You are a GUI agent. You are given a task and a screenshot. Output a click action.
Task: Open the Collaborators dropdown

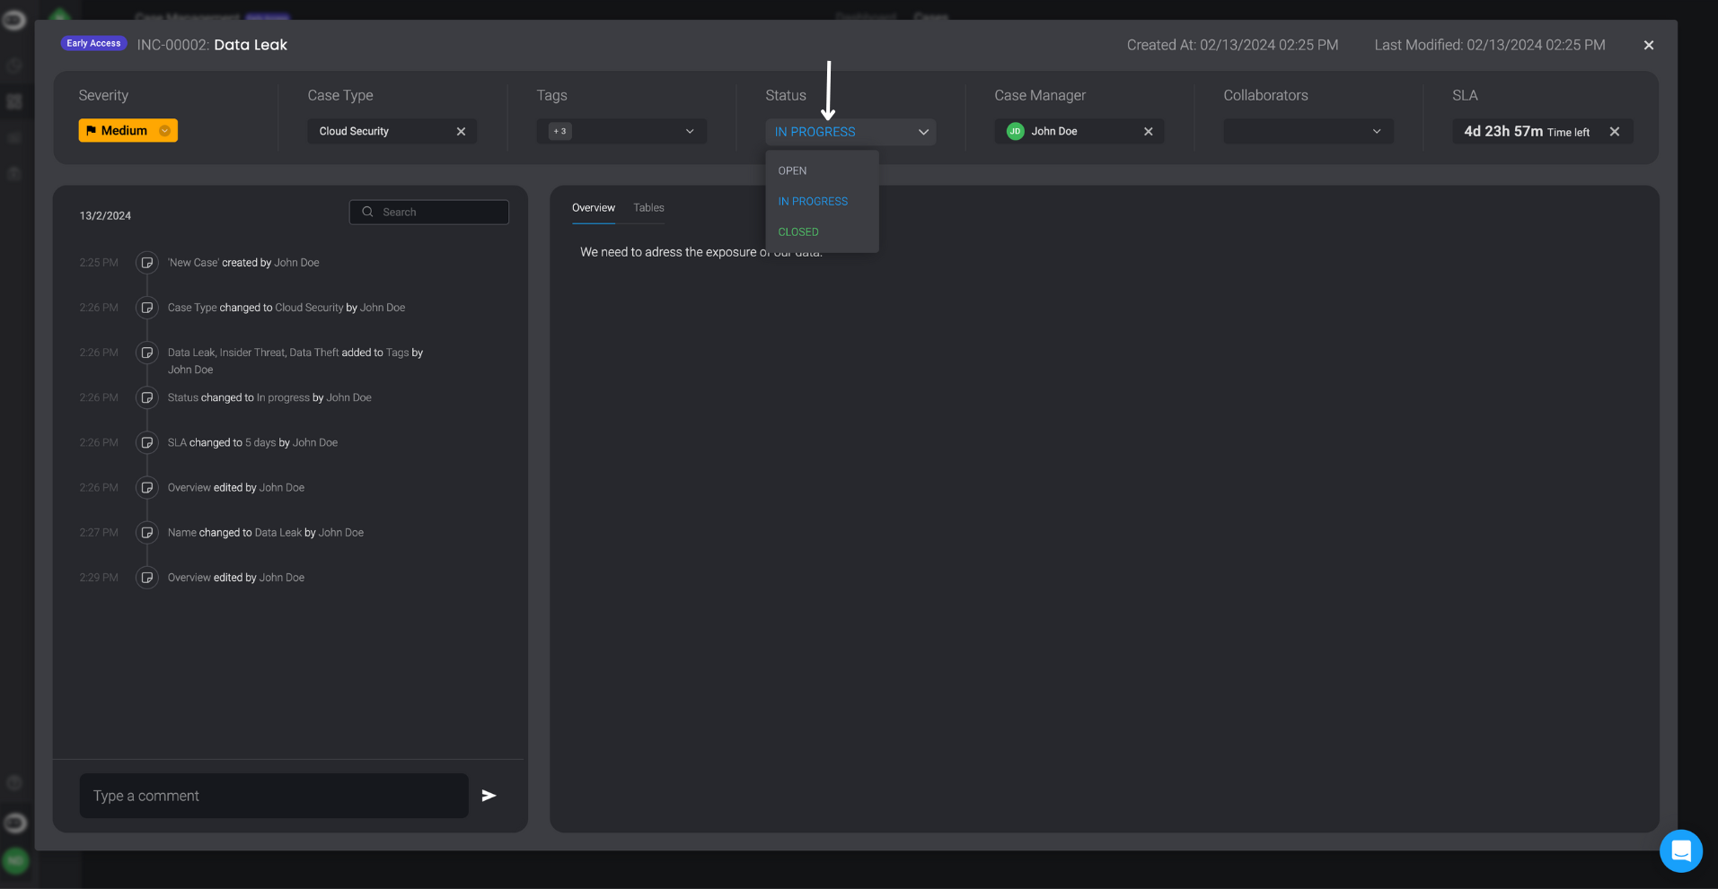(1308, 131)
